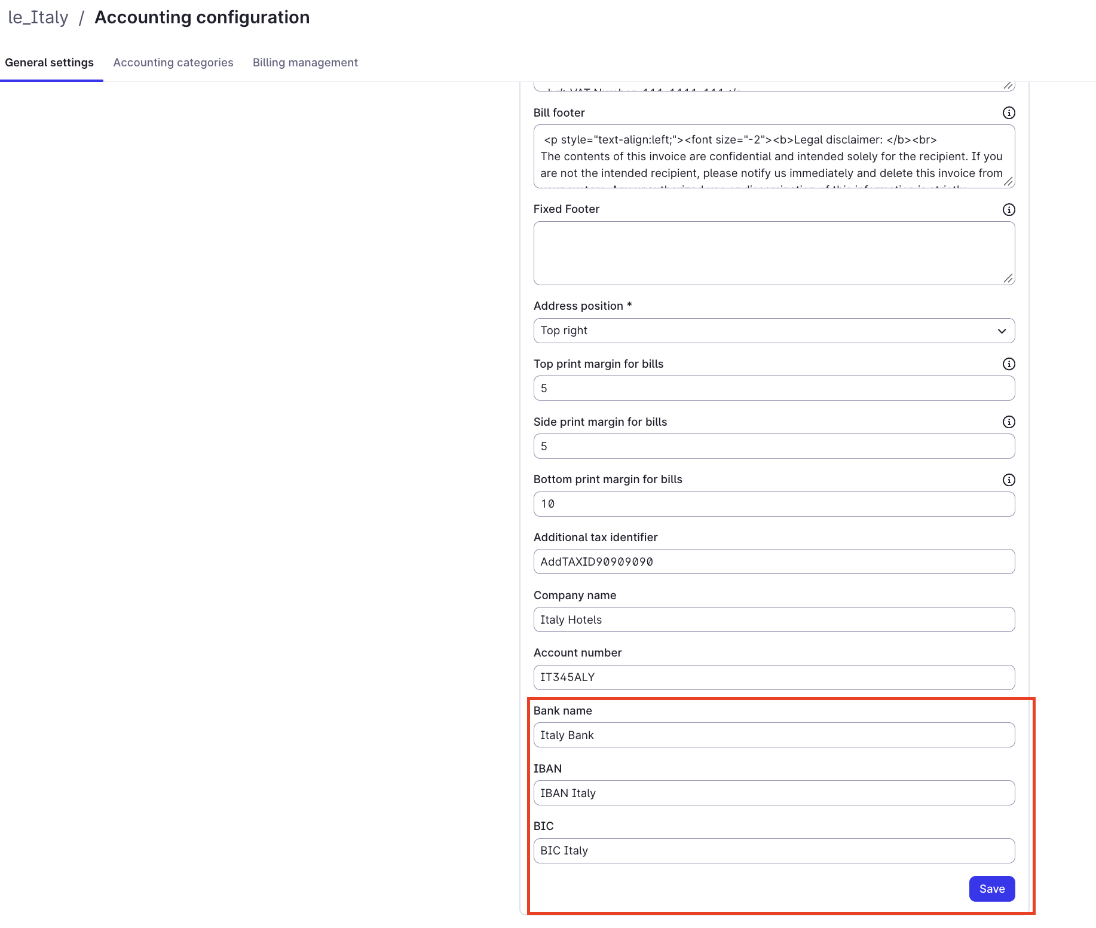Click the Bank name label
Viewport: 1096px width, 928px height.
click(563, 710)
